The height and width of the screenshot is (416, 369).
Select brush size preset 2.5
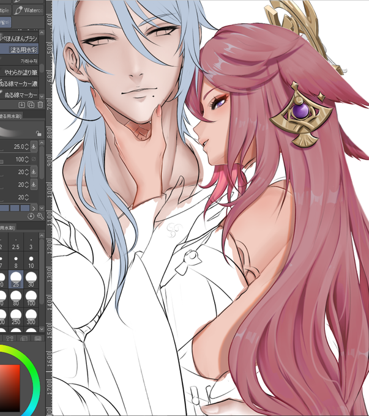pos(16,243)
